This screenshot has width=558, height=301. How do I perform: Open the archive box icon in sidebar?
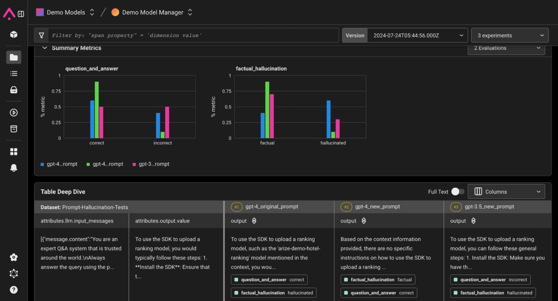click(14, 129)
